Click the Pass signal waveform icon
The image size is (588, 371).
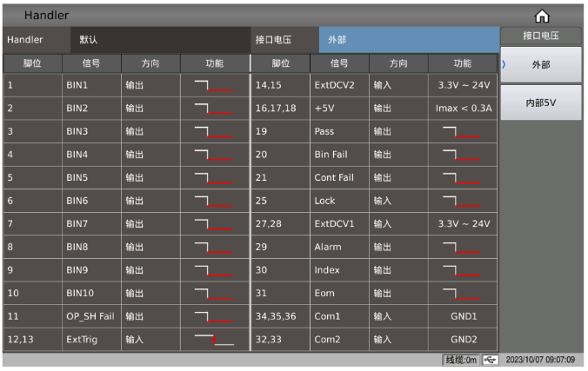tap(462, 131)
